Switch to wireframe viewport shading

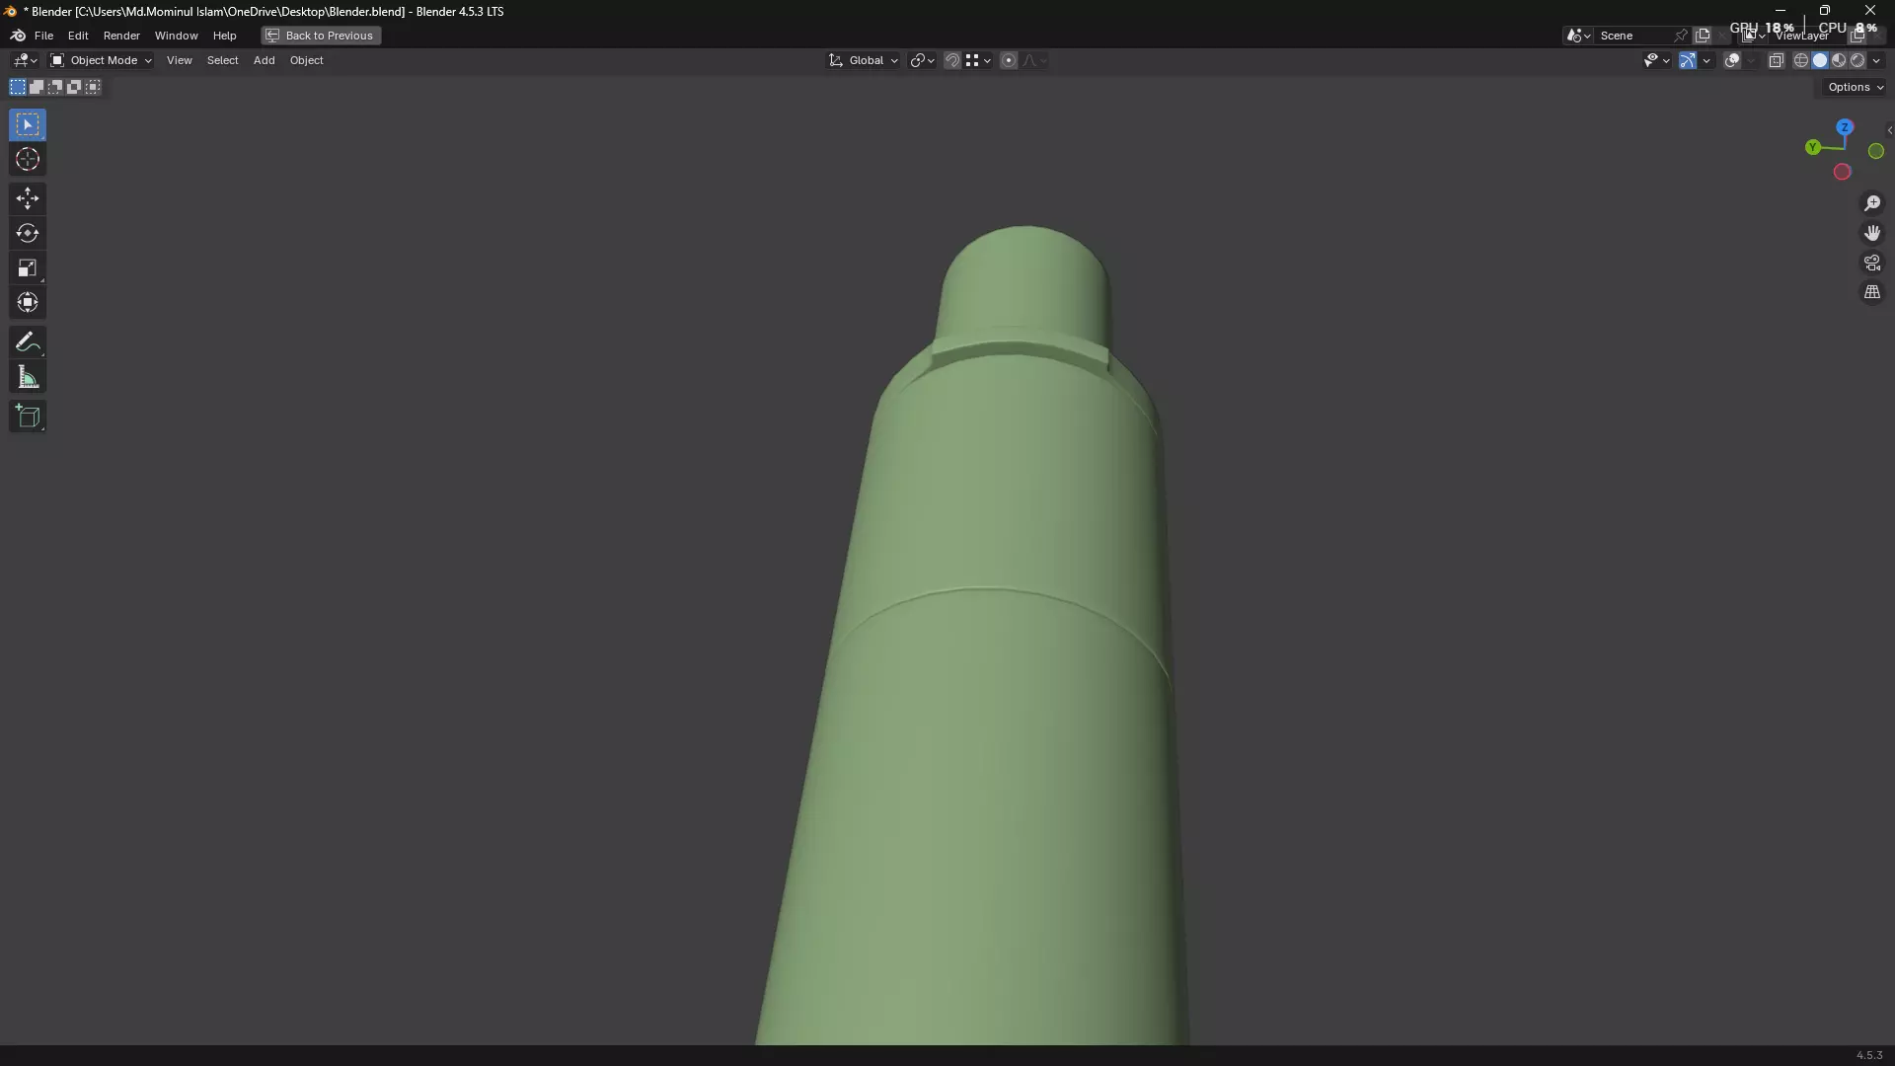1801,60
